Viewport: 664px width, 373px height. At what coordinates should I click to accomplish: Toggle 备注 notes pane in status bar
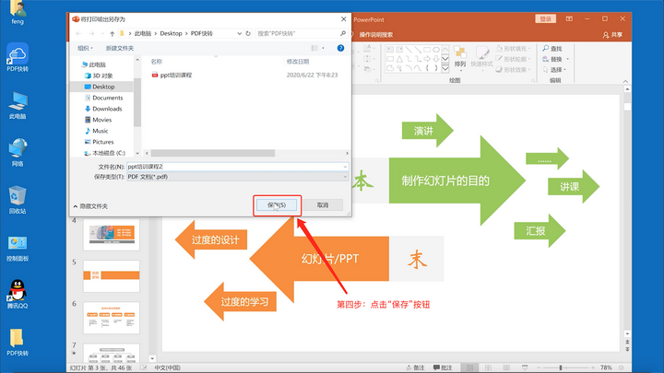[x=415, y=367]
